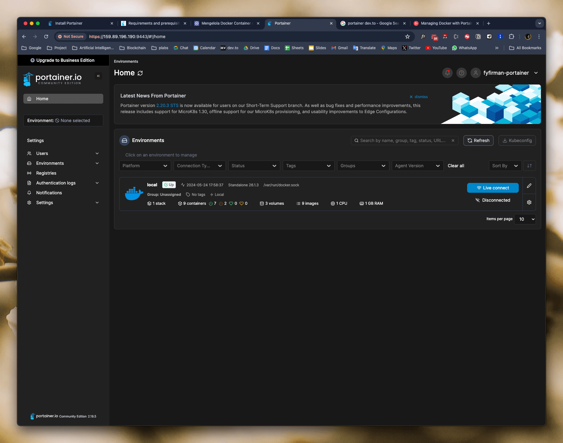Open the WhatsApp bookmark

pos(464,48)
